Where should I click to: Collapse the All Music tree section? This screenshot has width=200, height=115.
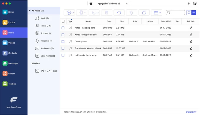pos(30,11)
